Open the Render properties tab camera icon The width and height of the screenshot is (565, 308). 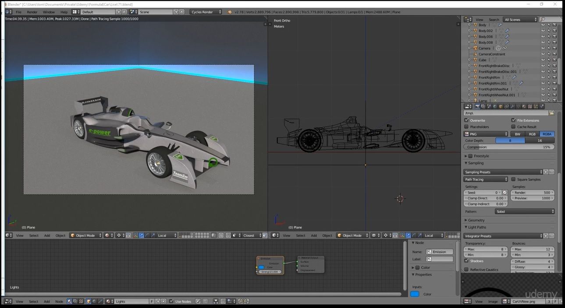(x=477, y=106)
